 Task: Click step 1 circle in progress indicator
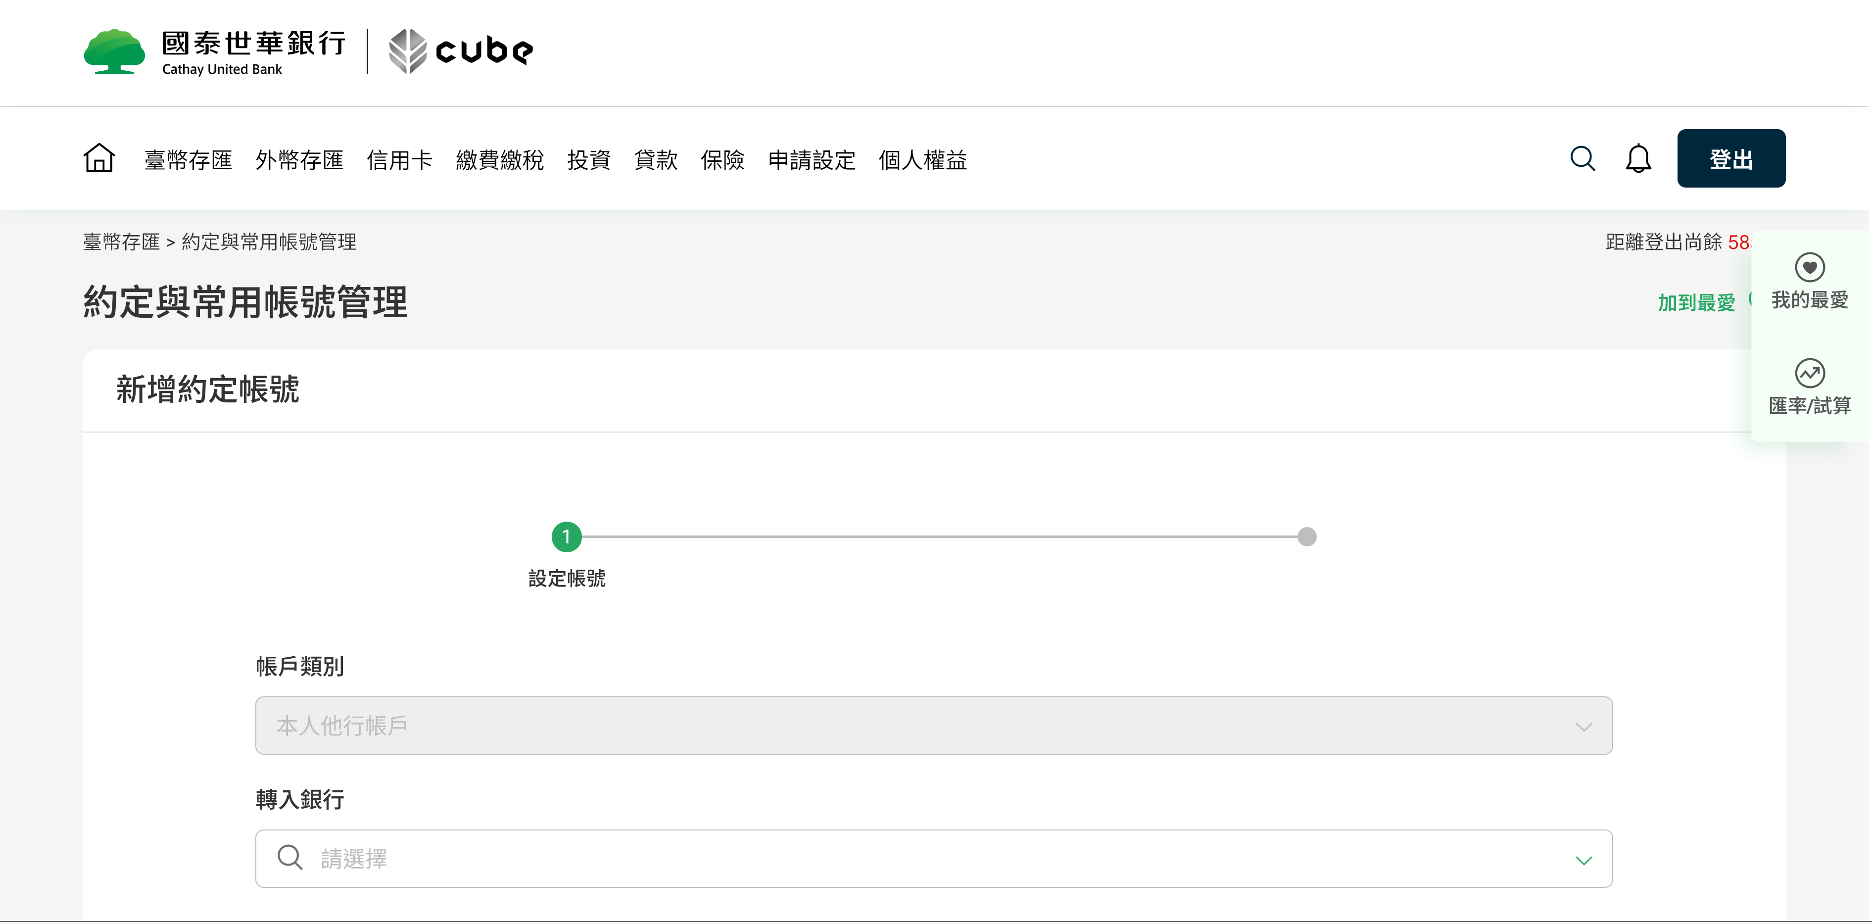point(566,537)
